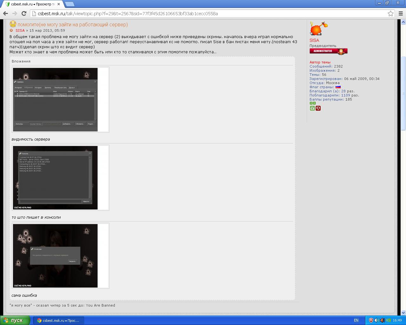Open a new browser tab
The image size is (406, 325).
coord(70,4)
